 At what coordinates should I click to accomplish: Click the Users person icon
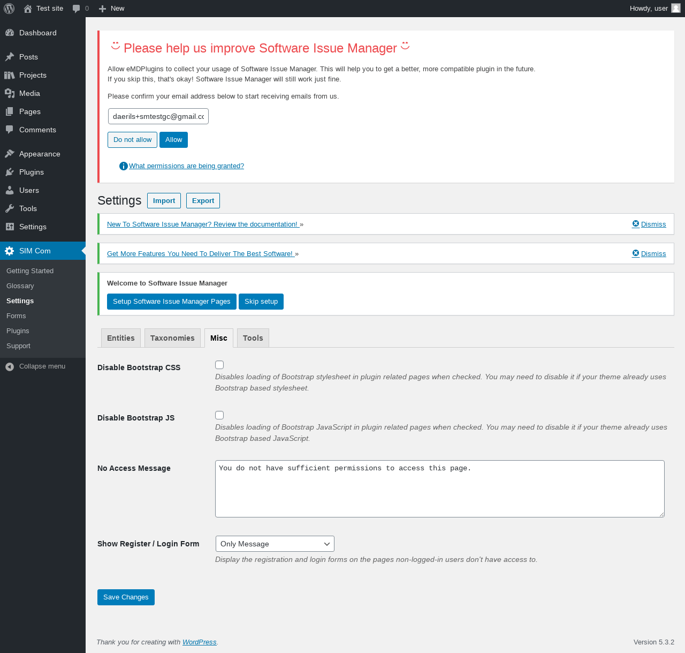point(10,190)
